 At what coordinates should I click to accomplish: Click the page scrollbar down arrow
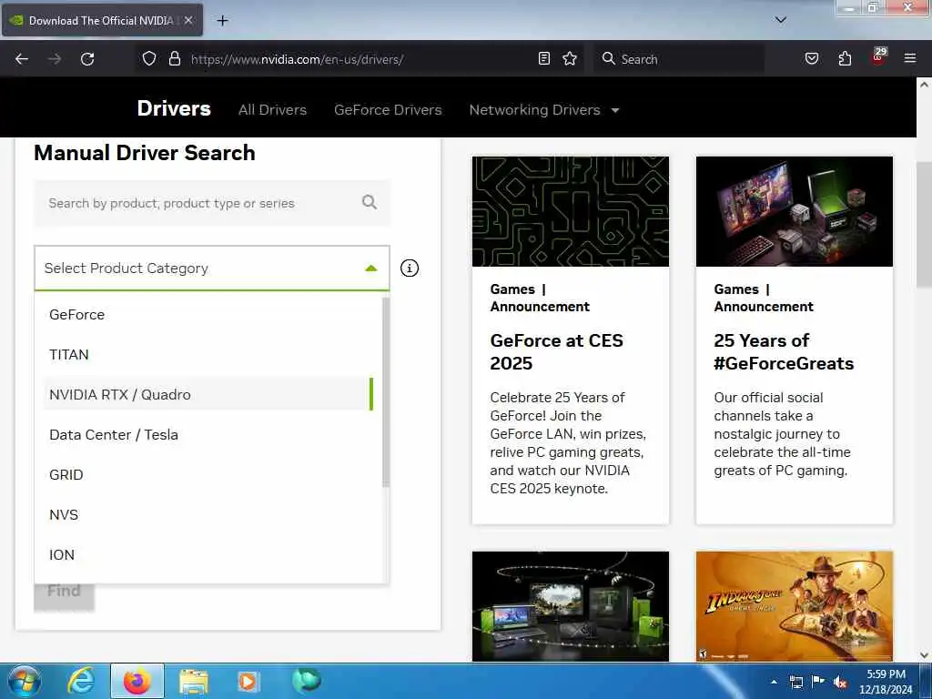tap(924, 655)
